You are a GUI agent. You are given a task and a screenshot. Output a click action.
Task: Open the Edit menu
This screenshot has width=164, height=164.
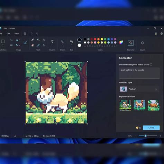click(x=8, y=34)
